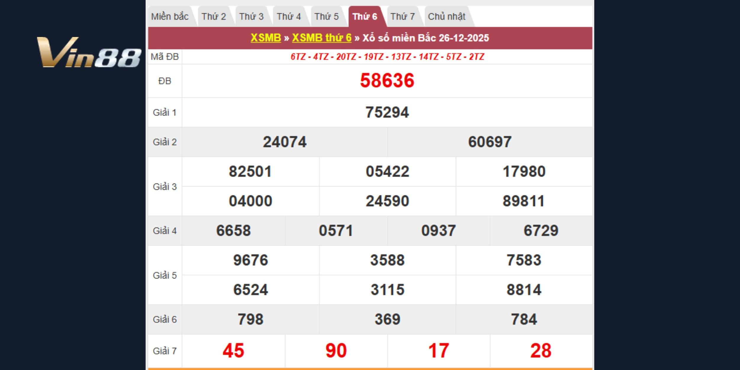Open the Chủ nhật tab
This screenshot has width=740, height=370.
pyautogui.click(x=446, y=17)
